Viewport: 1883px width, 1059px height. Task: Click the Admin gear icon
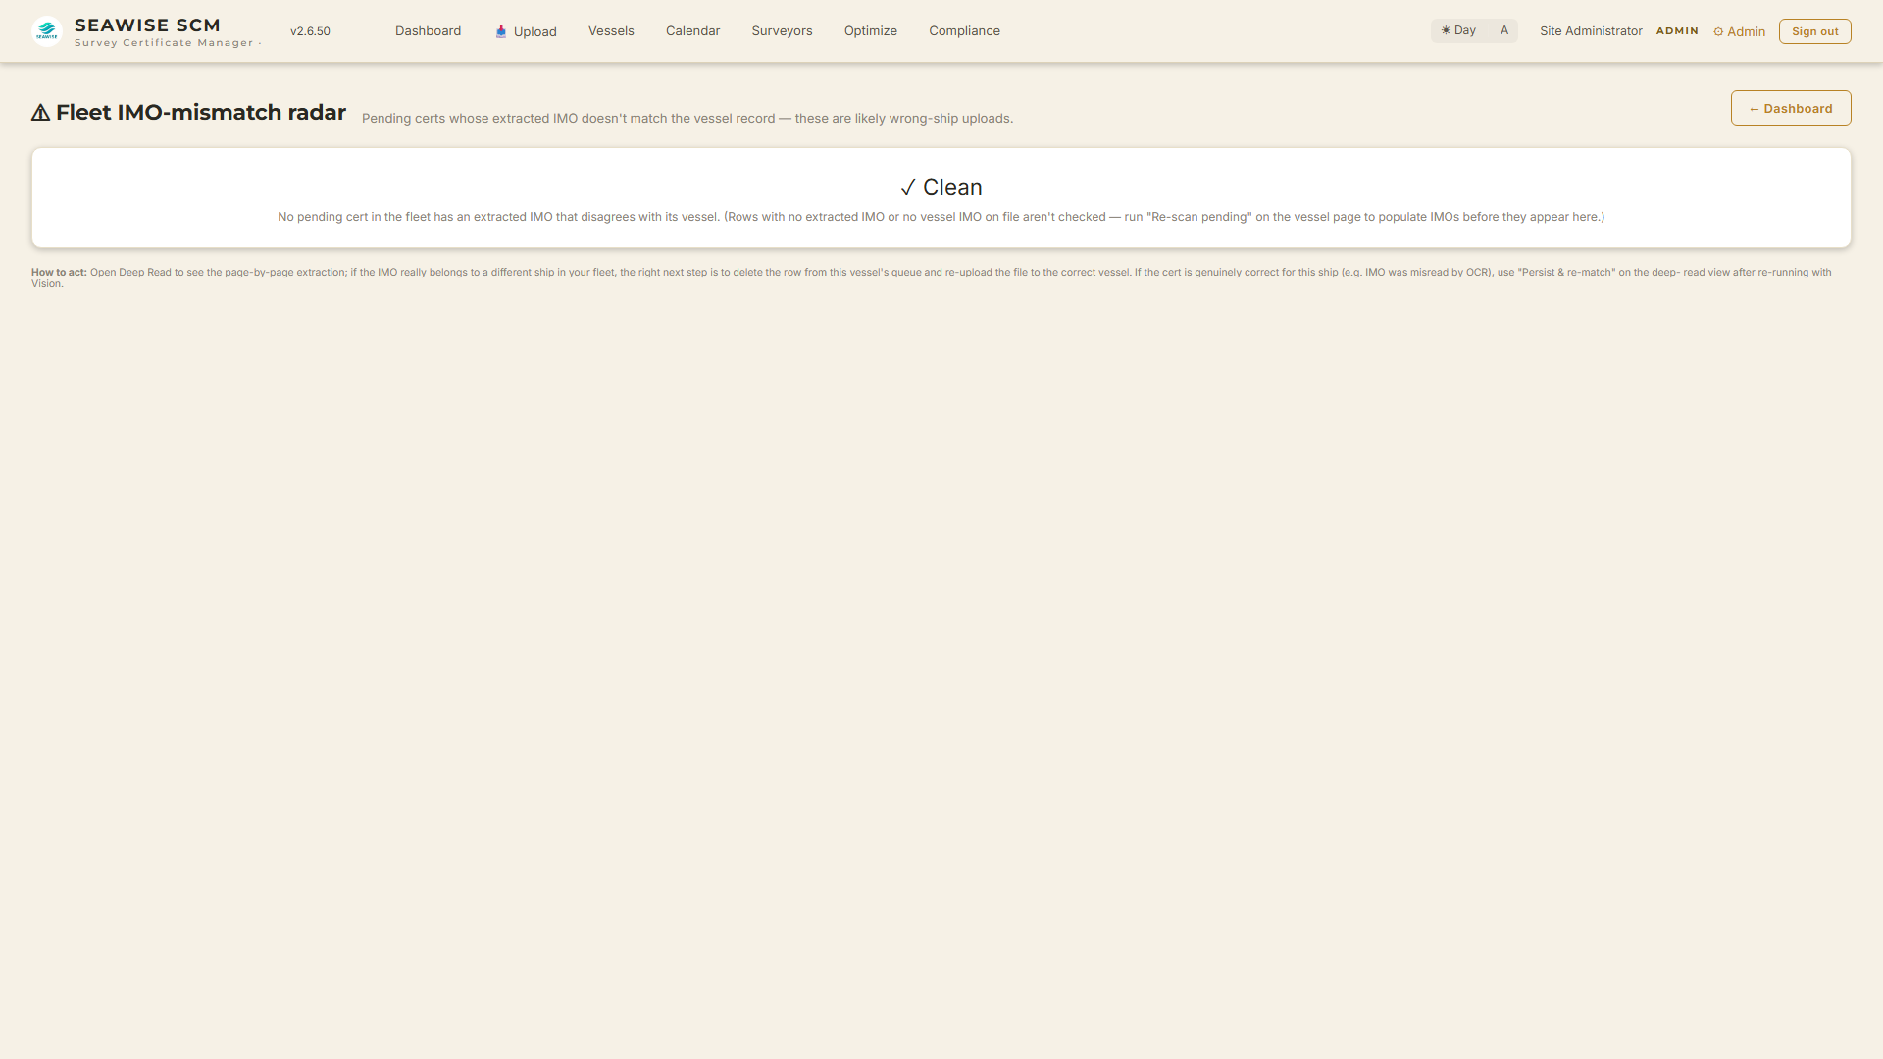tap(1718, 32)
